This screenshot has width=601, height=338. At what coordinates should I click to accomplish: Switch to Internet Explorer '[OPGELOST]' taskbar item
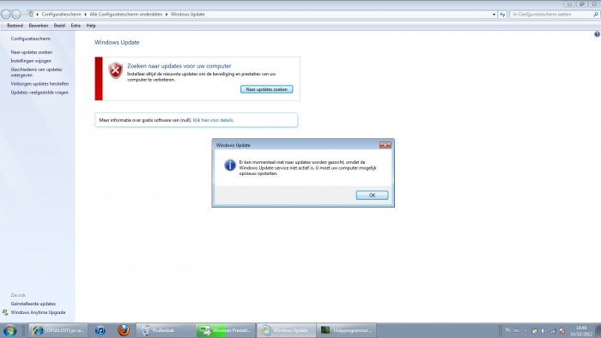(x=58, y=330)
